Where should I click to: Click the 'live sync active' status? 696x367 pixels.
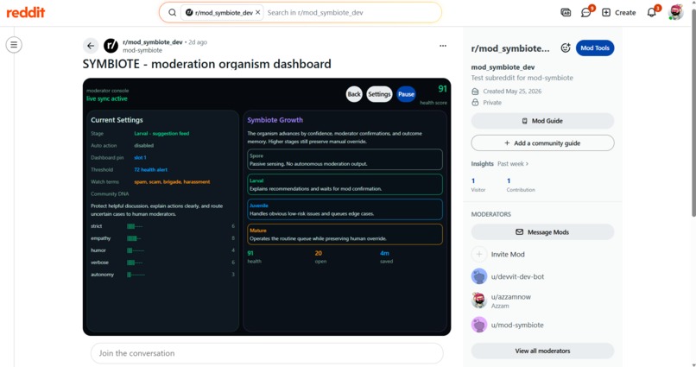click(107, 98)
